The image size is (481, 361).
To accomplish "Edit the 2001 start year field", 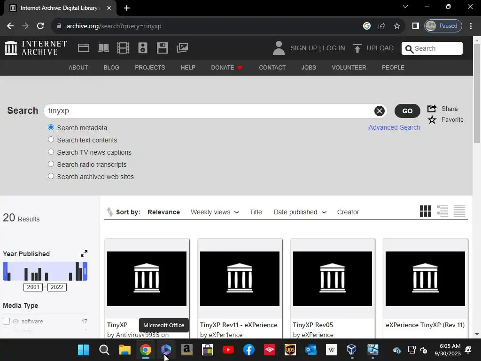I will tap(33, 287).
